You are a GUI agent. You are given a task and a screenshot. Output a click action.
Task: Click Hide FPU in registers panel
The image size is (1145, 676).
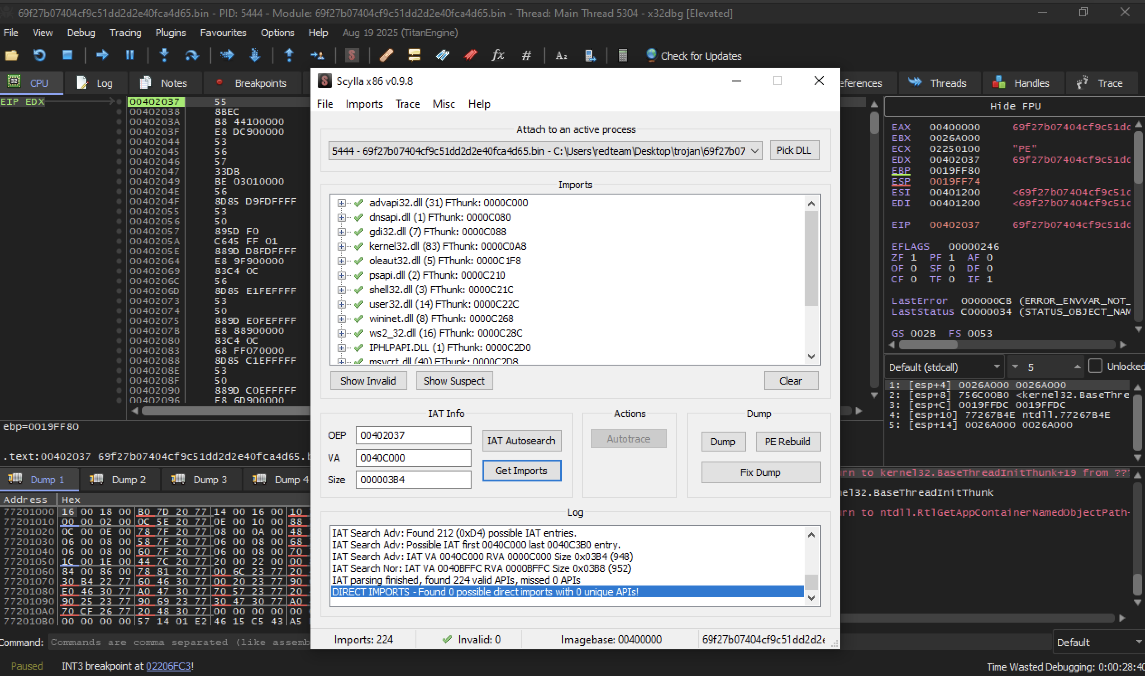point(1015,106)
